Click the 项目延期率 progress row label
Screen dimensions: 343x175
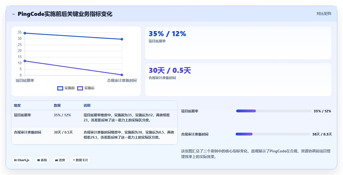(190, 111)
